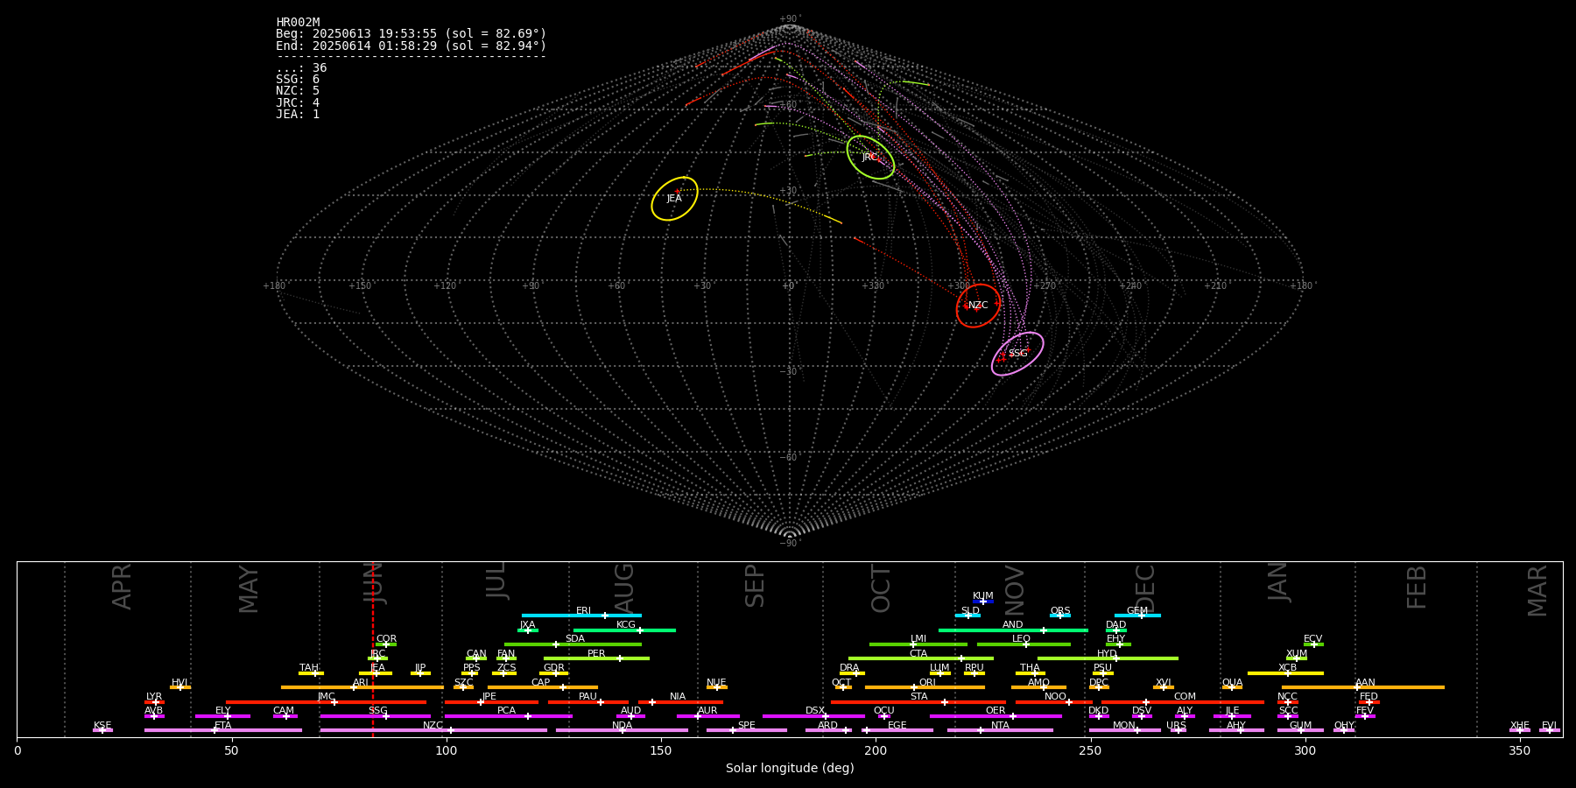This screenshot has height=788, width=1576.
Task: Click the HYD shower label in the timeline
Action: pyautogui.click(x=1108, y=654)
